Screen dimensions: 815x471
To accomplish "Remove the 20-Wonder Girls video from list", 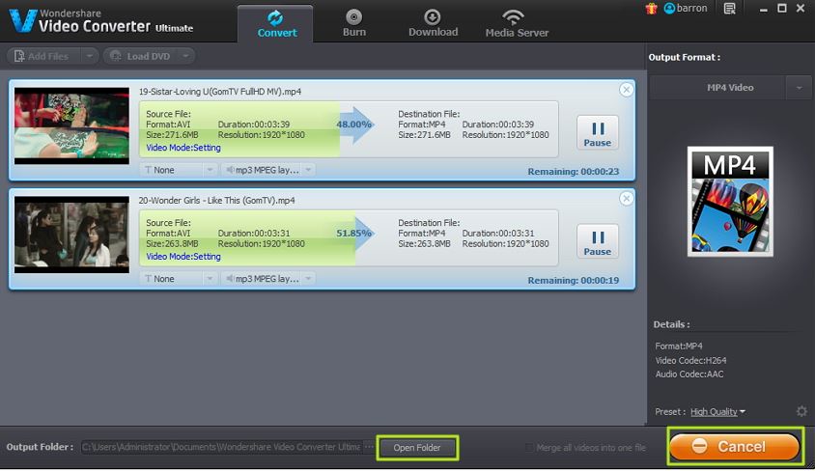I will [627, 199].
